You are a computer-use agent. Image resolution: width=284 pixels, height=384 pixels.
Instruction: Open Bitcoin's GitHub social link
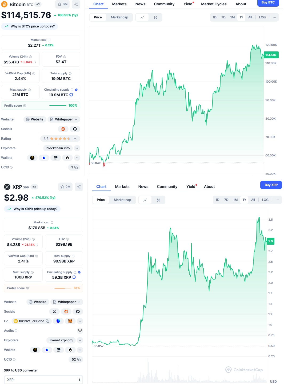pos(75,129)
